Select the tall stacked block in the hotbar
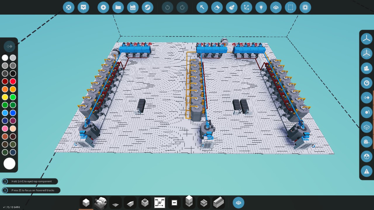The width and height of the screenshot is (374, 210). pos(189,202)
